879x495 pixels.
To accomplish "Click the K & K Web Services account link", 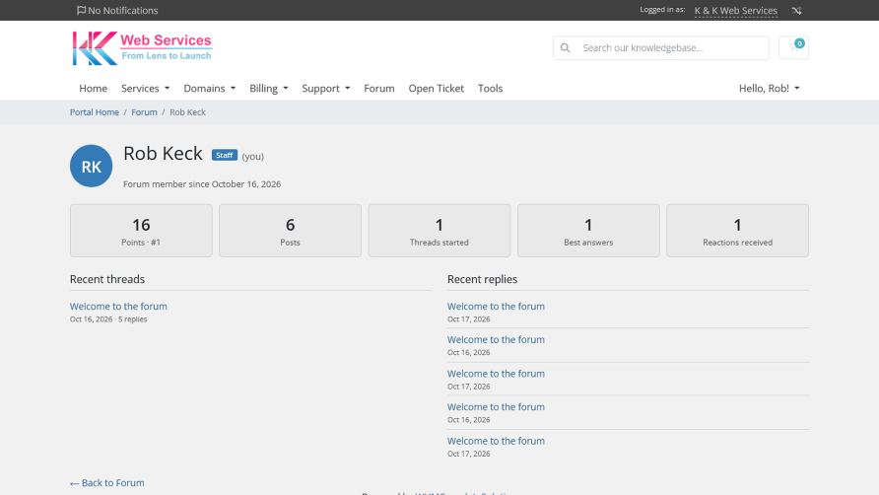I will click(735, 11).
